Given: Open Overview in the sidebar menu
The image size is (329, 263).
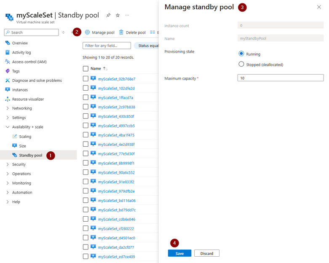Looking at the screenshot, I should click(20, 43).
